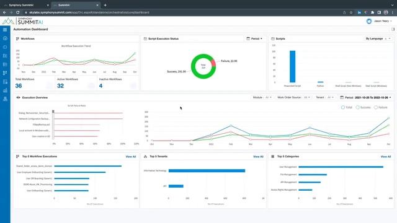Click the Script Execution Status header icon

[x=145, y=38]
